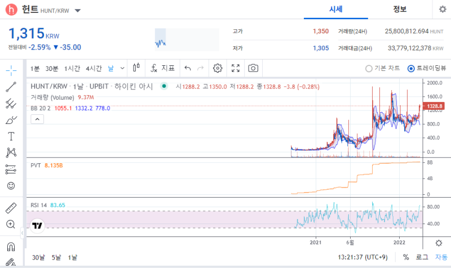Viewport: 451px width, 268px height.
Task: Collapse the indicator legend with the caret button
Action: point(37,119)
